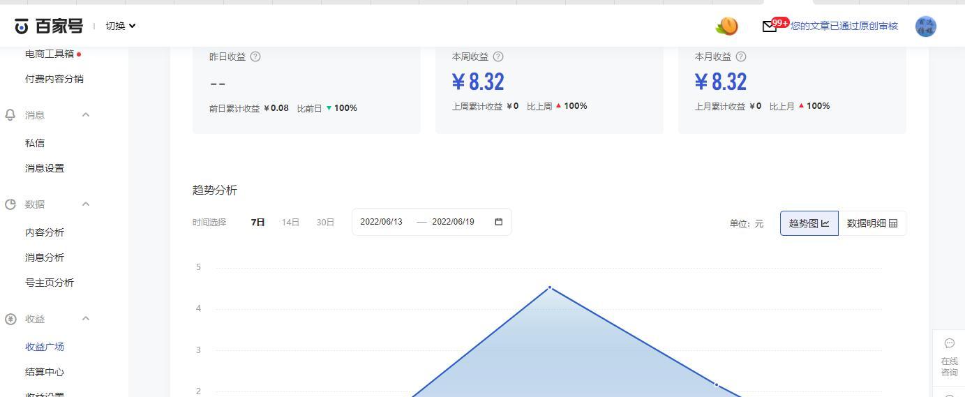
Task: Collapse the 数据 section chevron
Action: point(86,204)
